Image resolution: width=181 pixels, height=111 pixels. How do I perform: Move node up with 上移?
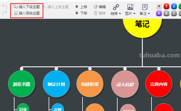[81, 7]
